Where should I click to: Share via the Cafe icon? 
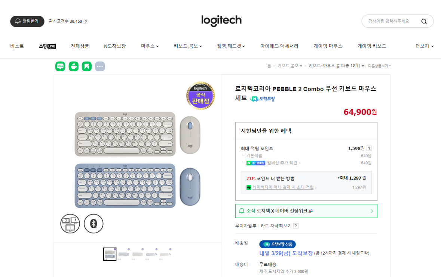coord(73,66)
